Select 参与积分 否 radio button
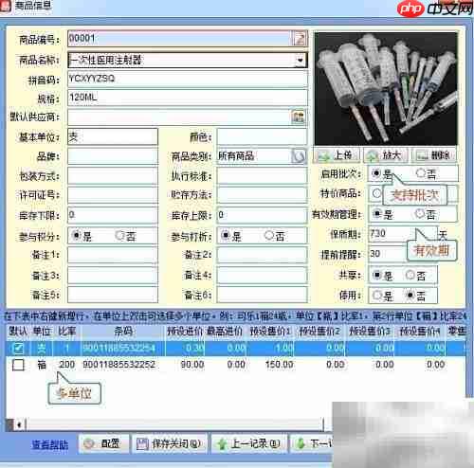The width and height of the screenshot is (474, 468). pyautogui.click(x=120, y=235)
